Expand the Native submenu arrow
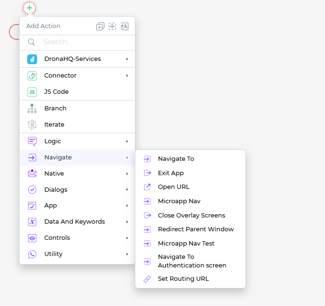 point(127,174)
